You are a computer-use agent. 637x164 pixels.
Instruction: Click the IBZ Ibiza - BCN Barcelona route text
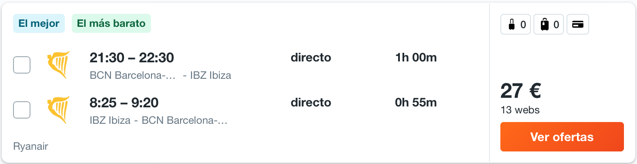click(159, 120)
